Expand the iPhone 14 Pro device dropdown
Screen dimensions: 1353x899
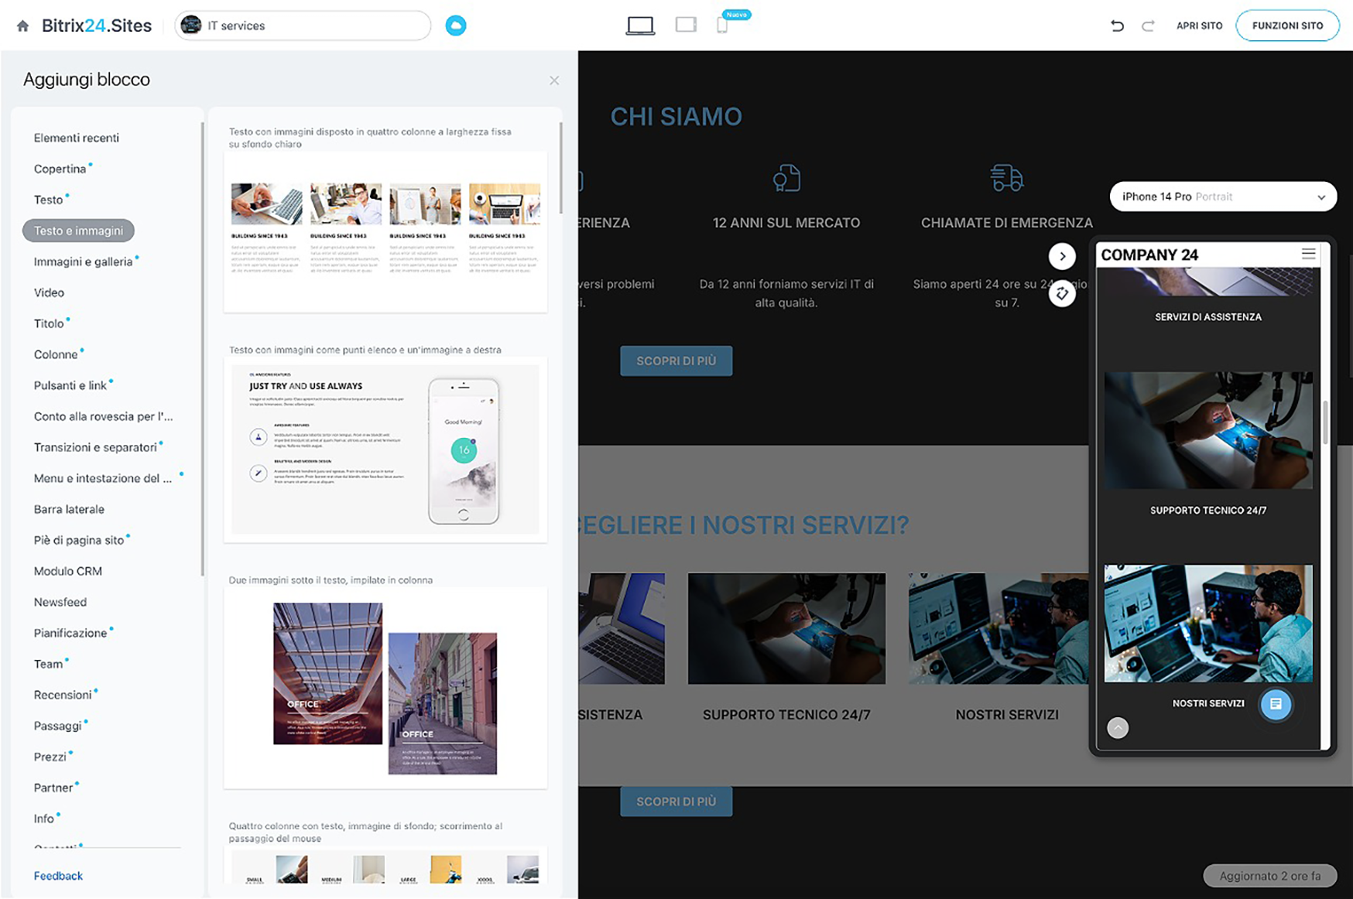[1223, 197]
